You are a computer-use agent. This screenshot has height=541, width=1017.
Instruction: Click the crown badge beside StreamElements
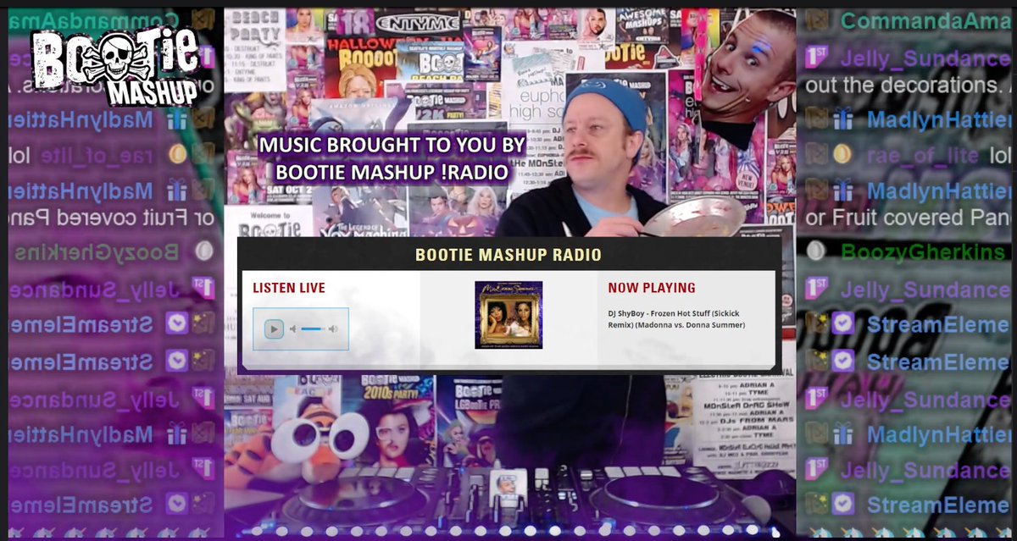pos(816,320)
